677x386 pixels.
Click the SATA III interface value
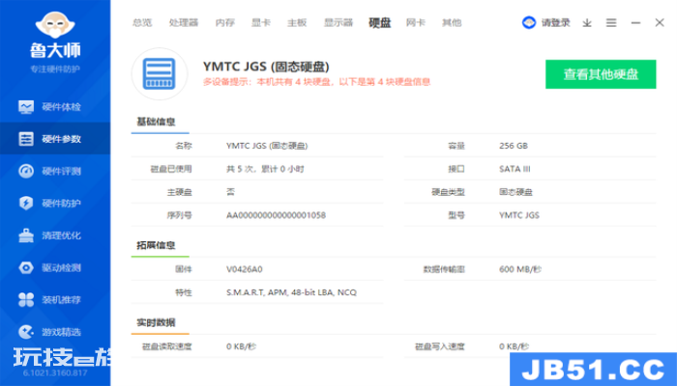point(515,169)
